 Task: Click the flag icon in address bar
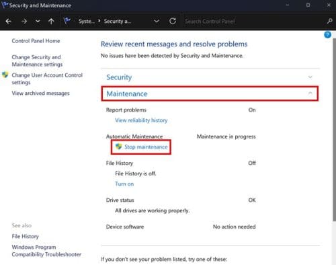point(67,21)
